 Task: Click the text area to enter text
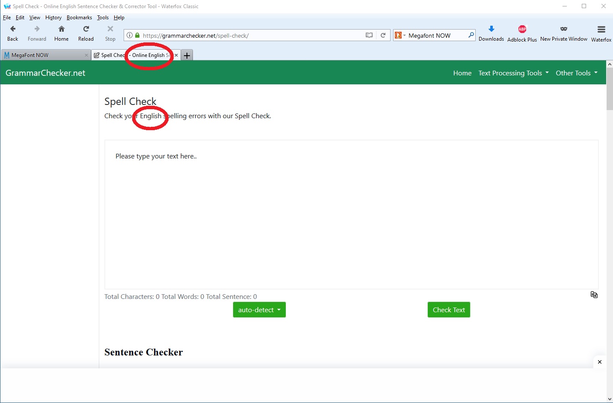point(351,214)
